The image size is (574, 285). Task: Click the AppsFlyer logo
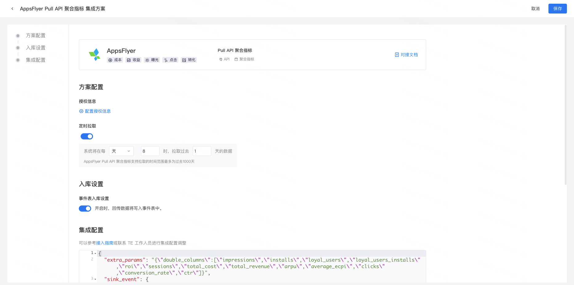[95, 54]
